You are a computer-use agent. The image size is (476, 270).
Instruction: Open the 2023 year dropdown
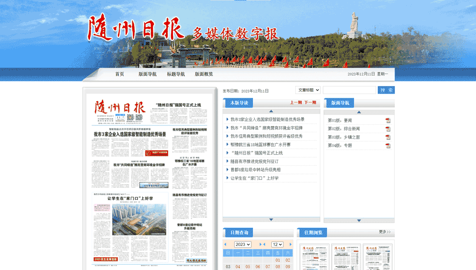(x=243, y=245)
